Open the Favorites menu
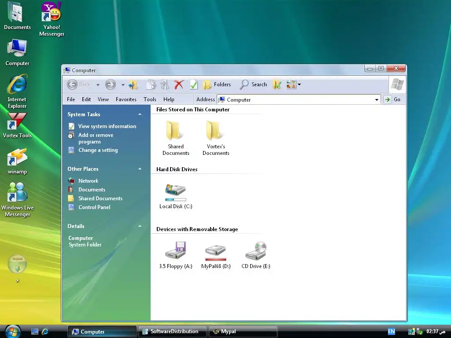The width and height of the screenshot is (451, 338). coord(126,99)
